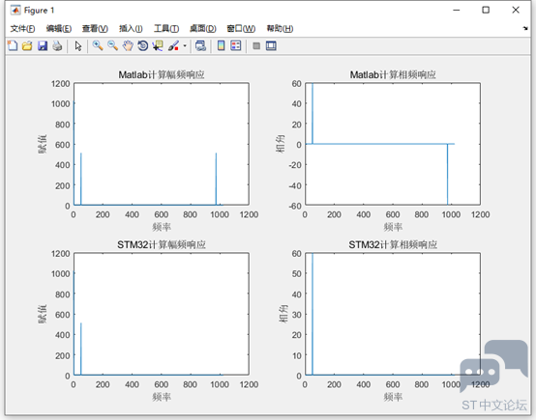Open the 桌面(D) menu
536x420 pixels.
[203, 29]
